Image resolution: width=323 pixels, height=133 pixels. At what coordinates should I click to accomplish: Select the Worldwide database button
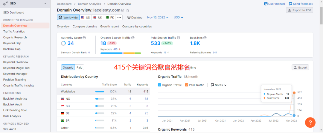point(68,18)
